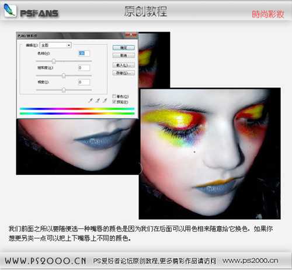Click the red 時尚彩妝 heading

point(268,14)
